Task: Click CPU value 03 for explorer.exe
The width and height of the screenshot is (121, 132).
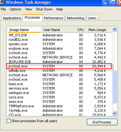Action: pyautogui.click(x=81, y=48)
